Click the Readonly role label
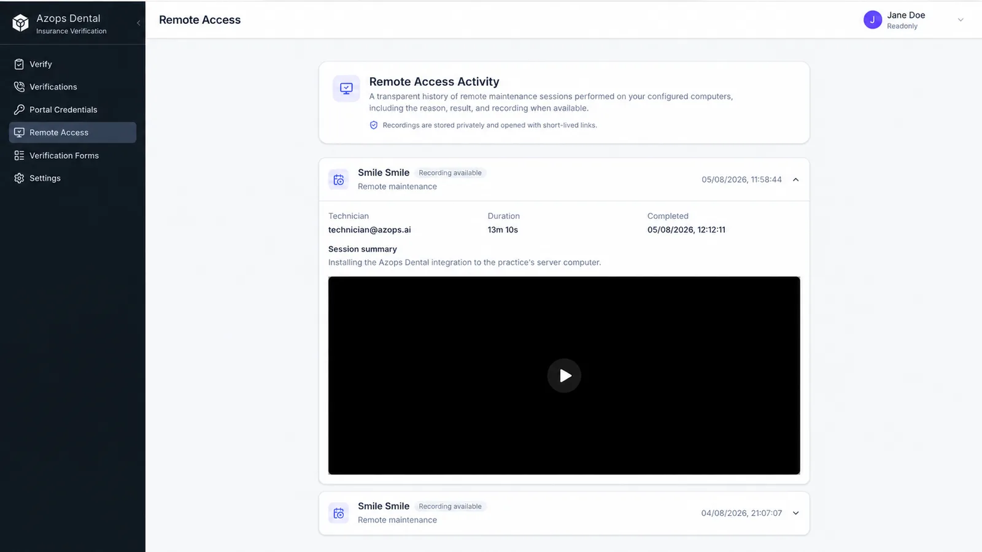Image resolution: width=982 pixels, height=552 pixels. tap(902, 26)
